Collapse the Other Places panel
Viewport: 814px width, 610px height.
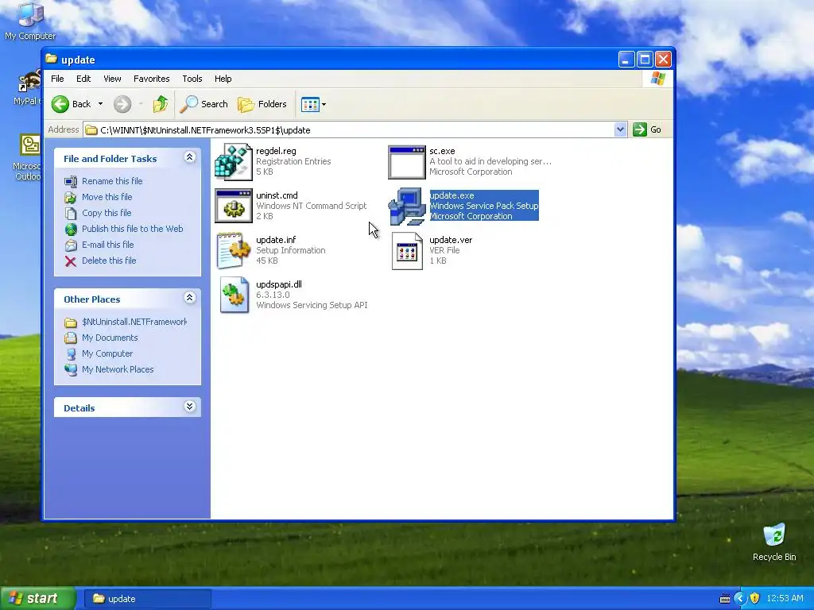point(189,298)
